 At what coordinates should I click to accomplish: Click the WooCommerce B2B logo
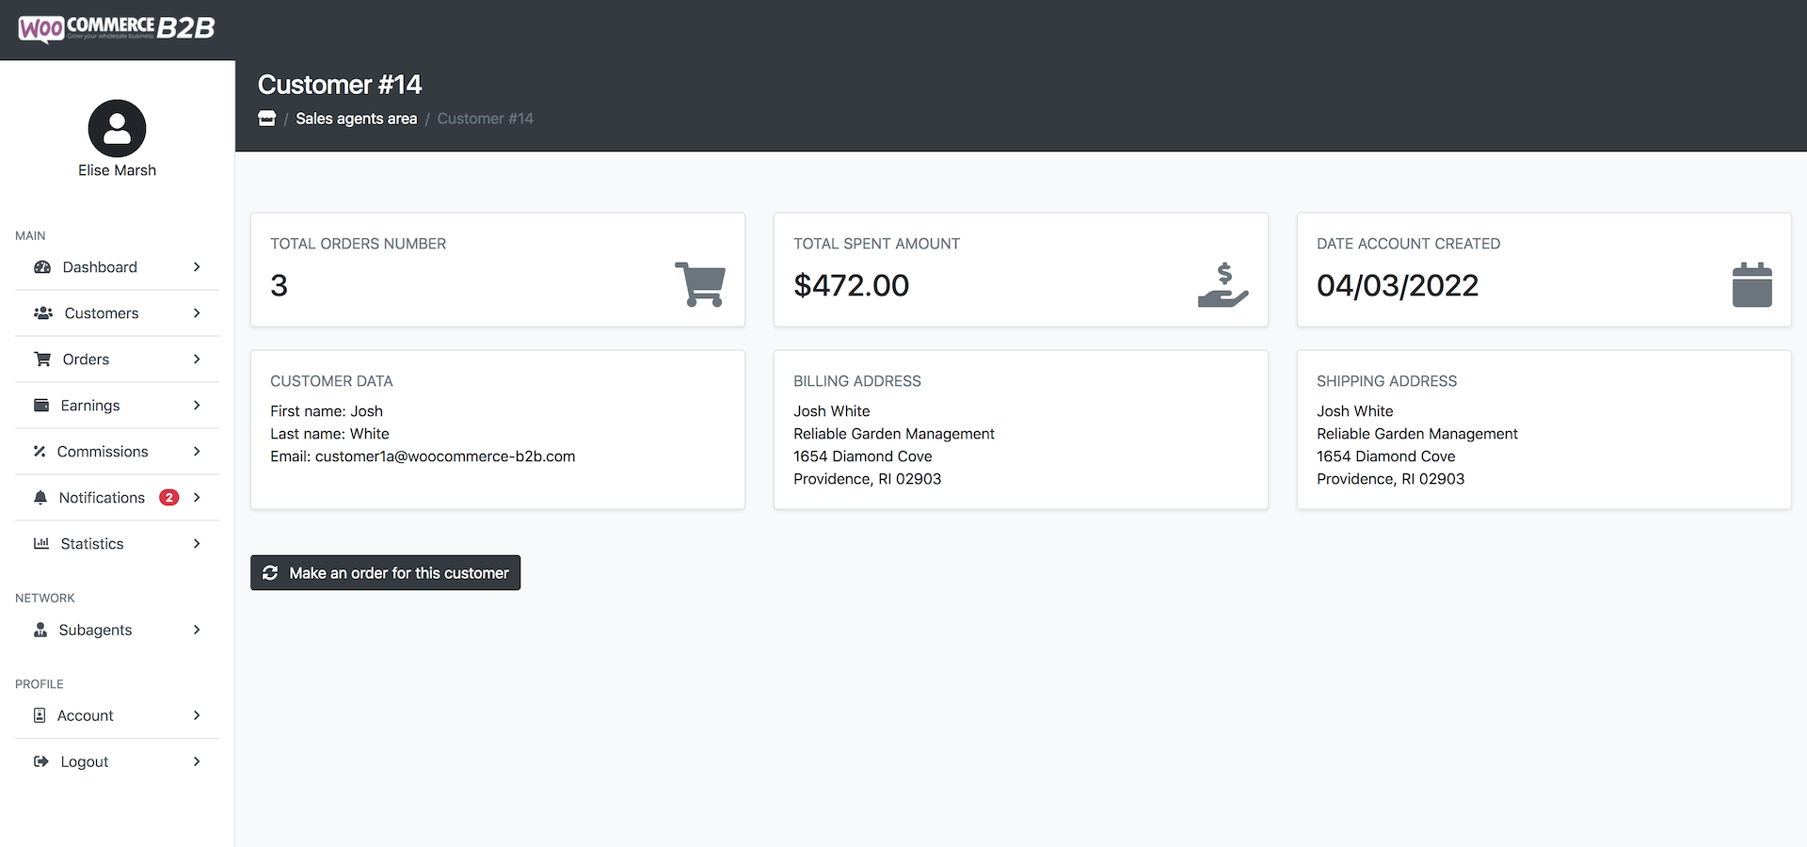(x=117, y=29)
